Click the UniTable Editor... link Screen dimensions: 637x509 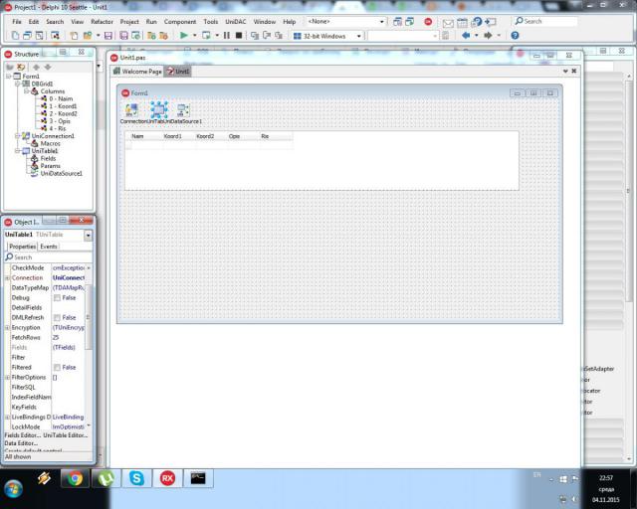point(66,435)
